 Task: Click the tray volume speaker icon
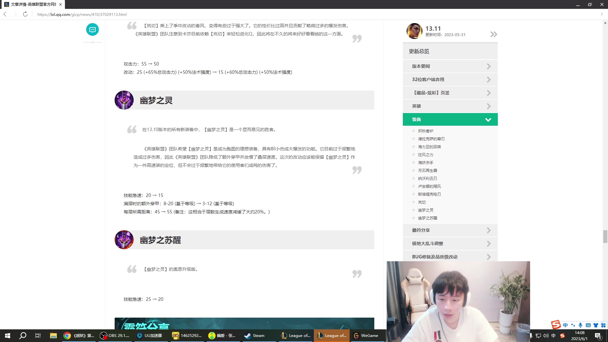[x=546, y=336]
